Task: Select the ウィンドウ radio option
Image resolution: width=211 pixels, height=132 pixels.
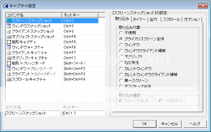Action: click(x=121, y=45)
